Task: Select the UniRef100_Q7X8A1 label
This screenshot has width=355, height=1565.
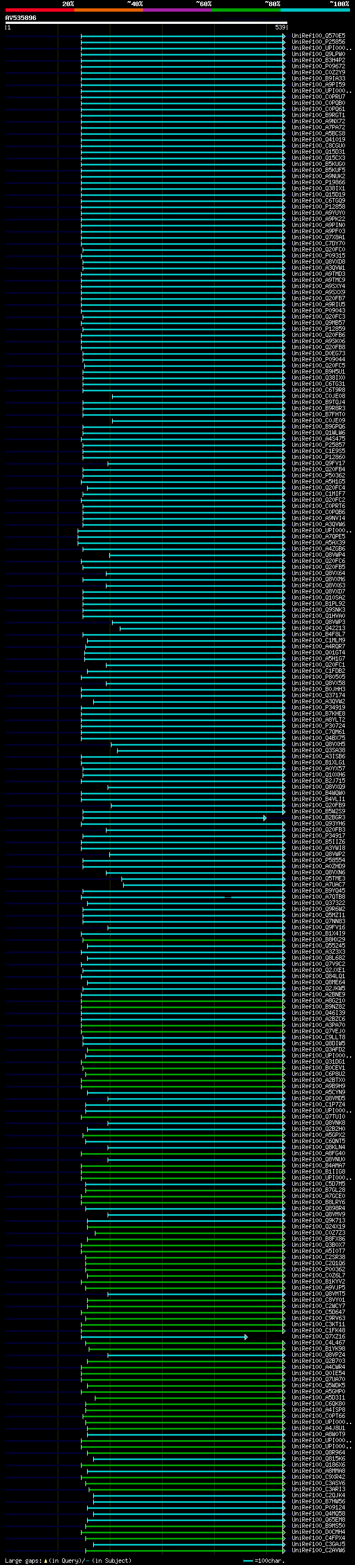Action: (x=318, y=238)
